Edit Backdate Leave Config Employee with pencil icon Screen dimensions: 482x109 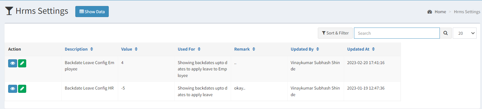click(x=22, y=63)
